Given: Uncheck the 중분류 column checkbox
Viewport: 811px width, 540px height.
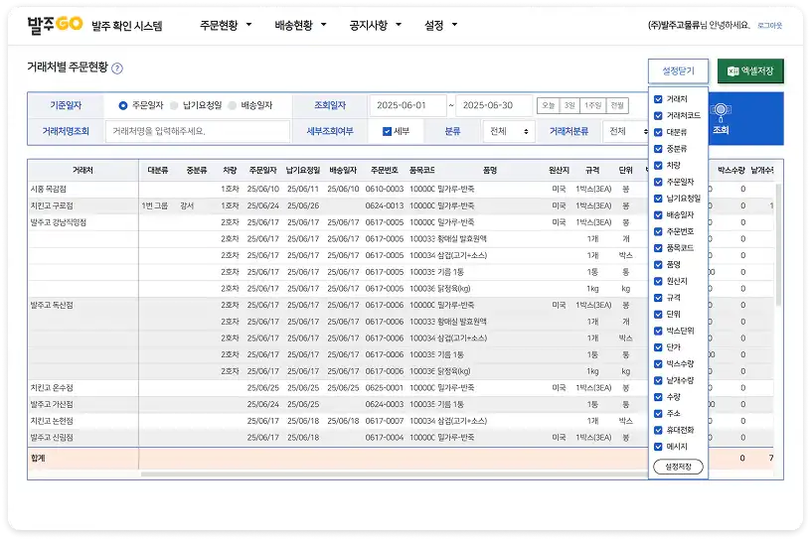Looking at the screenshot, I should click(658, 149).
